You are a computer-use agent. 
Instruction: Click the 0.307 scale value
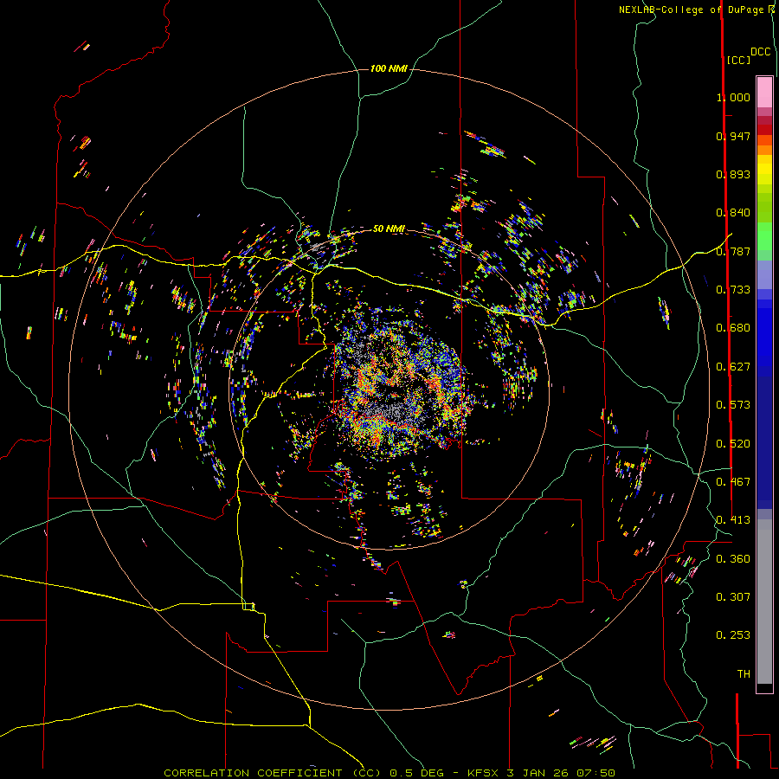(733, 597)
